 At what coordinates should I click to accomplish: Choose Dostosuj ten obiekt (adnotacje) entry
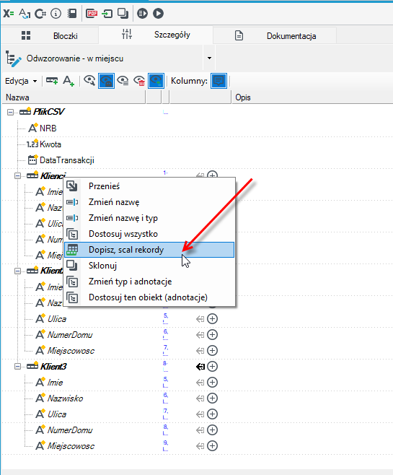(149, 297)
